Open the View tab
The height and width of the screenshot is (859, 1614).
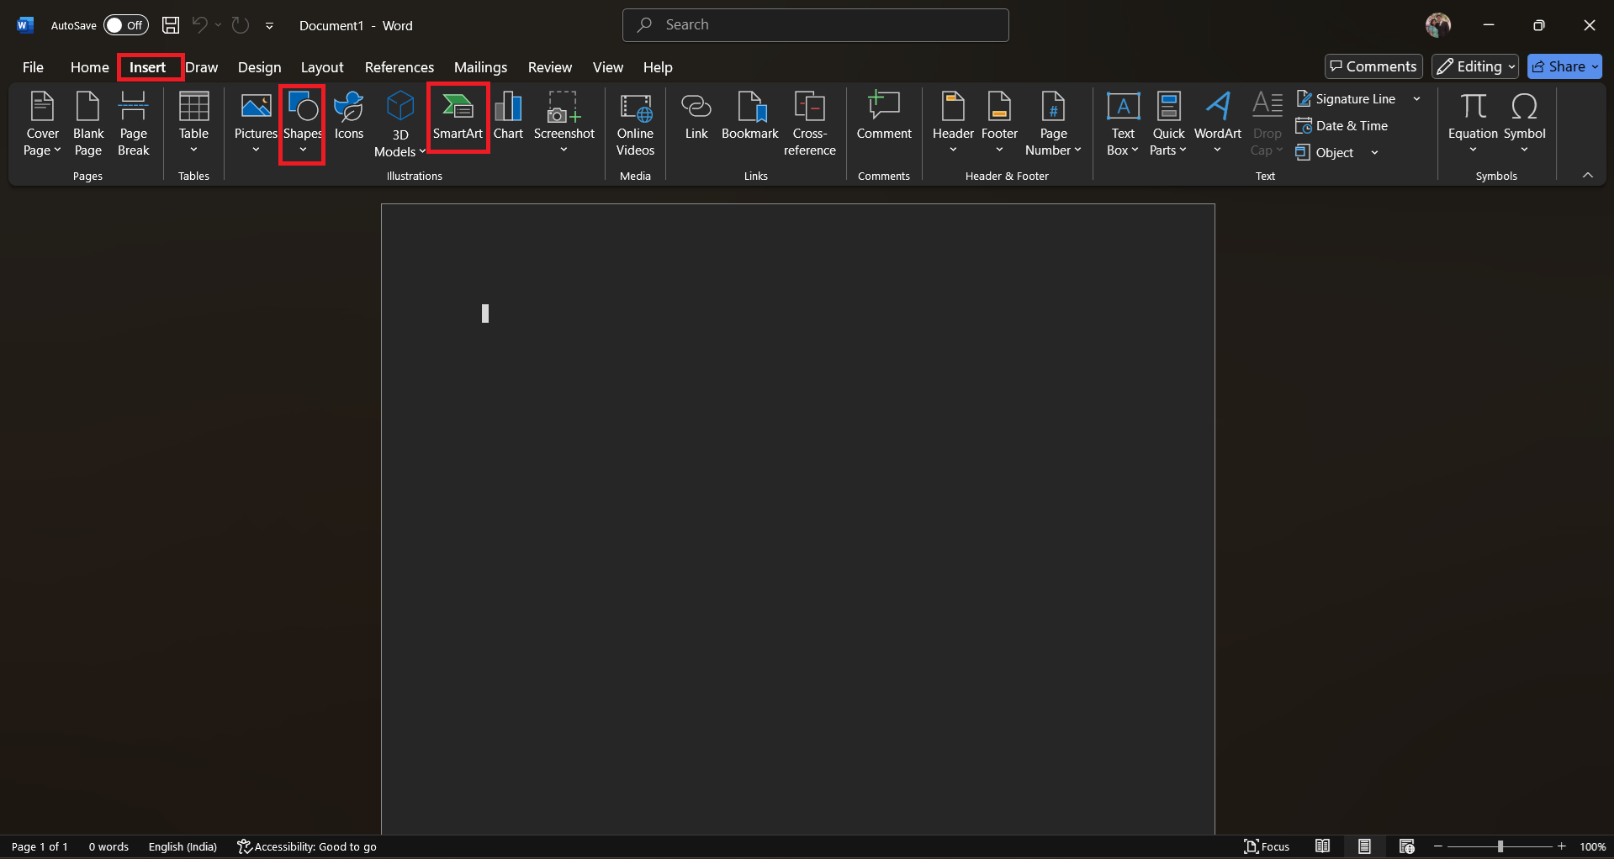[x=608, y=67]
